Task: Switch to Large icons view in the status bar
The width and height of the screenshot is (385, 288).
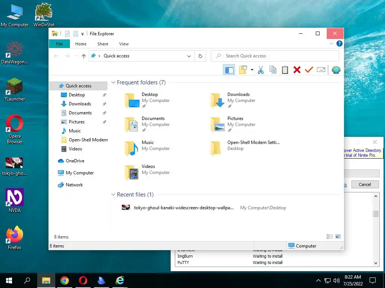Action: click(338, 237)
